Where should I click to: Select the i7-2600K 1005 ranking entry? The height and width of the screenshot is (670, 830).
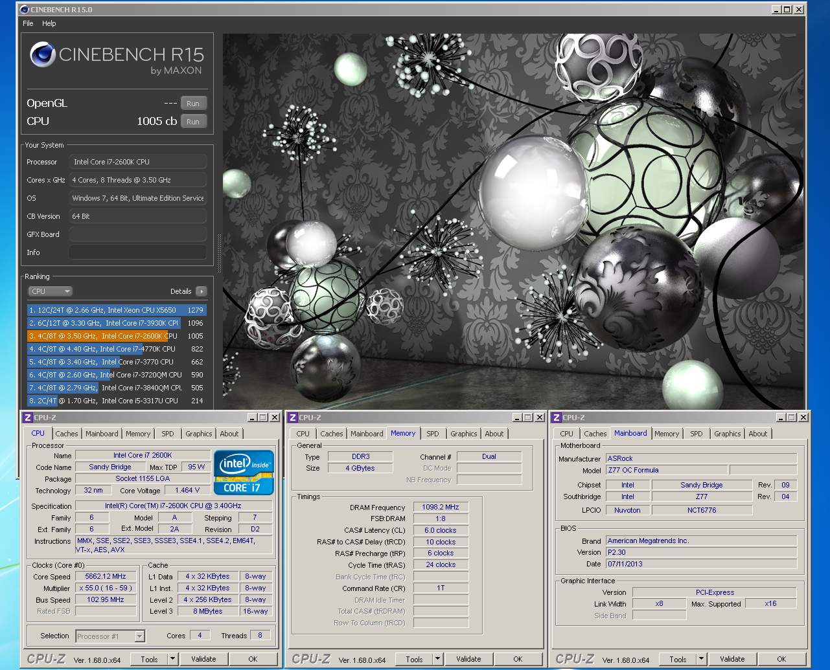(117, 336)
